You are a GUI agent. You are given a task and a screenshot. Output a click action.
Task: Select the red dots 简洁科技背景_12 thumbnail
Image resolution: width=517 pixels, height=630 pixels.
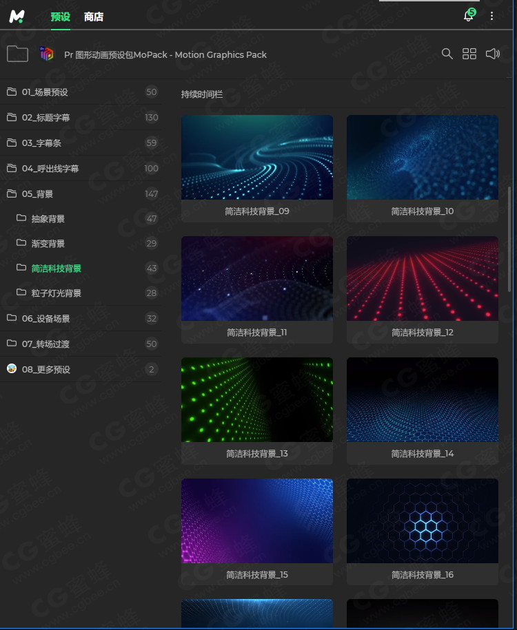click(x=423, y=278)
